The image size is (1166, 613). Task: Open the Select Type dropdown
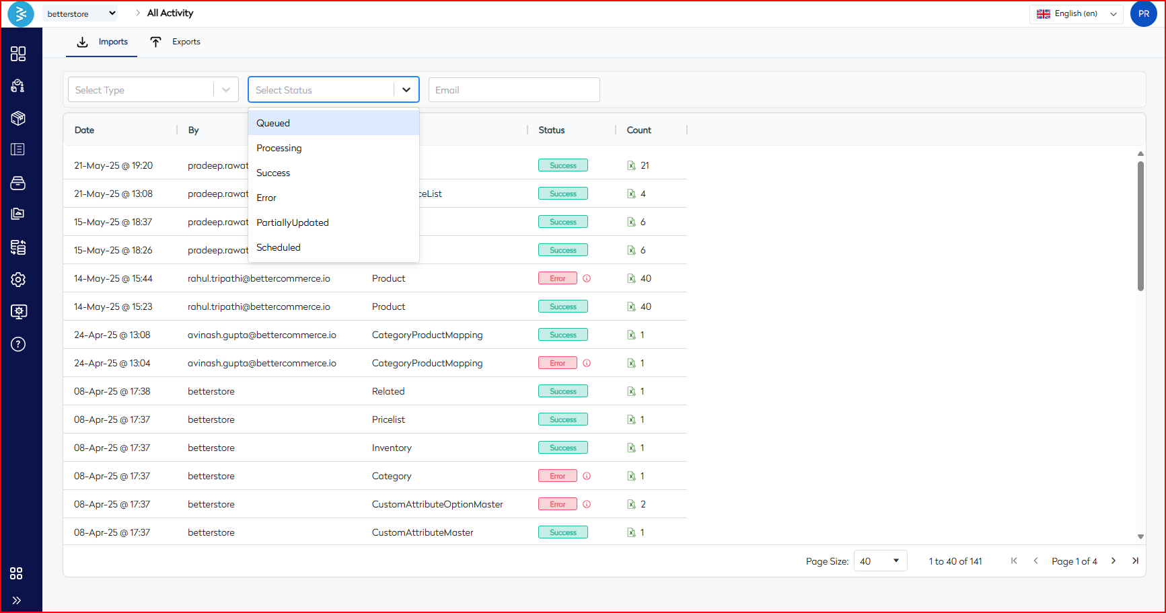tap(153, 90)
